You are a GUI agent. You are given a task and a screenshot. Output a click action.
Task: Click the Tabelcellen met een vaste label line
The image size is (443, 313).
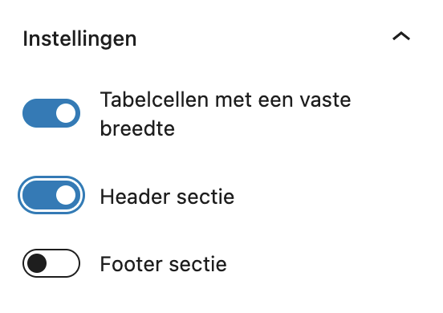point(226,100)
